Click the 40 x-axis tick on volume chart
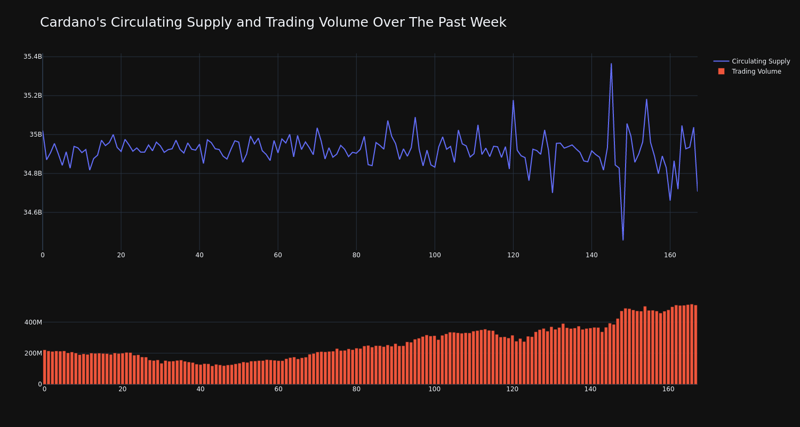The height and width of the screenshot is (427, 800). click(x=201, y=389)
